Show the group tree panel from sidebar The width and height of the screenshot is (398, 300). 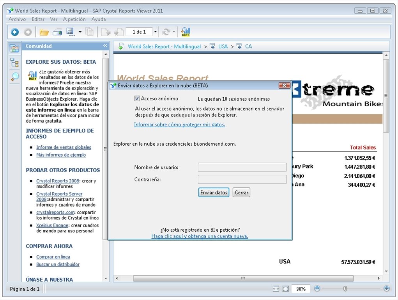14,62
